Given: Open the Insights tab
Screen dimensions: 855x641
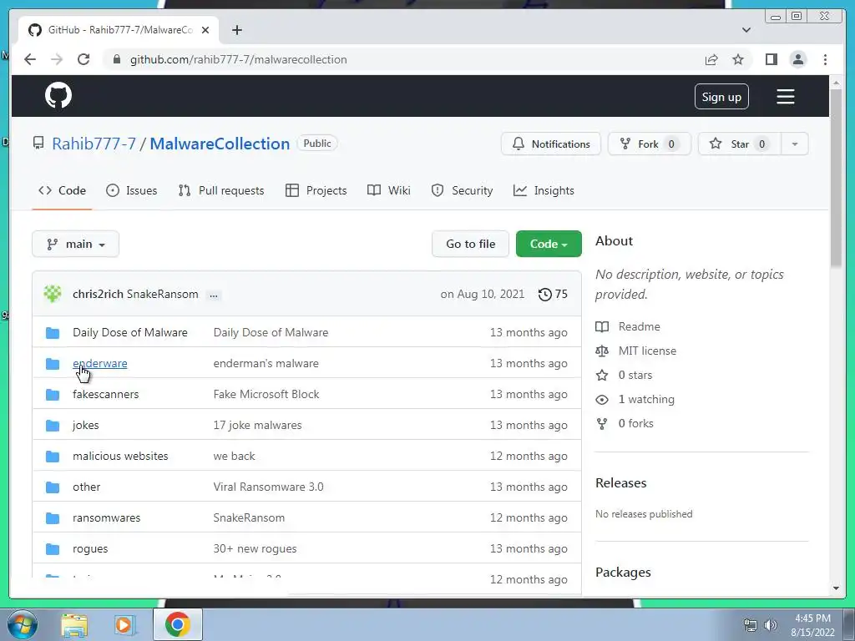Looking at the screenshot, I should tap(544, 191).
